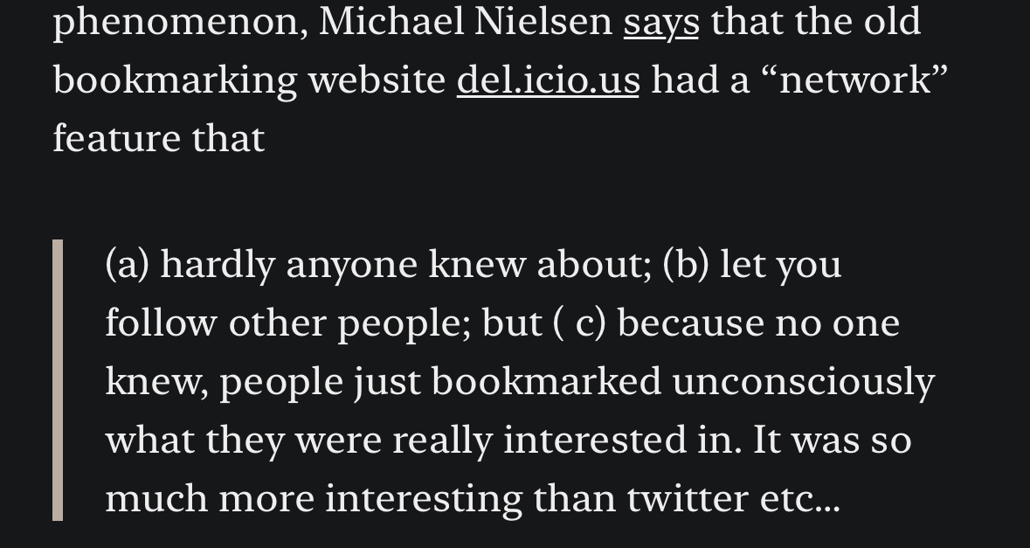
Task: Open the underlined "says" link
Action: click(x=660, y=24)
